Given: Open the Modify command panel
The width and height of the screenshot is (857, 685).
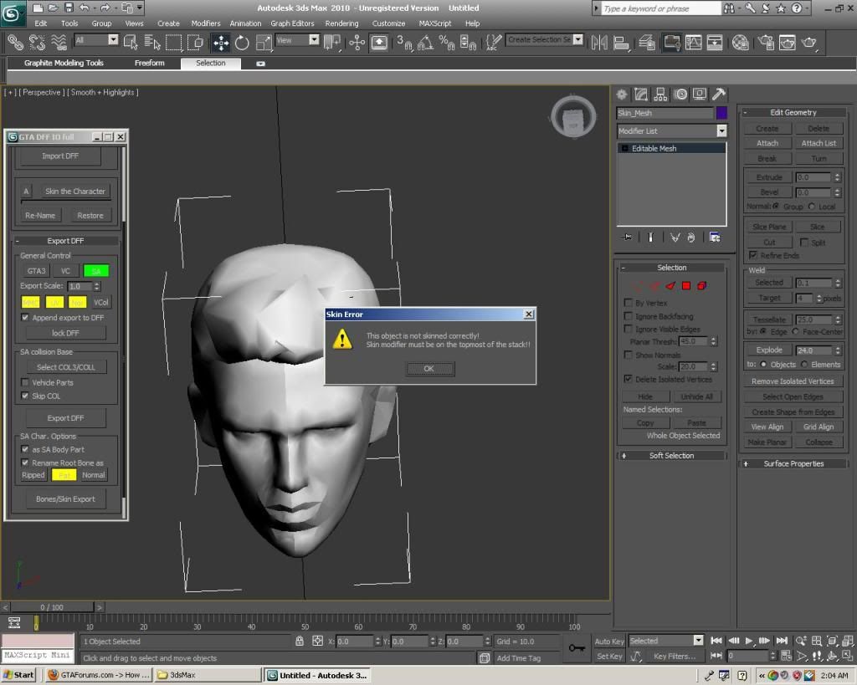Looking at the screenshot, I should (x=641, y=95).
